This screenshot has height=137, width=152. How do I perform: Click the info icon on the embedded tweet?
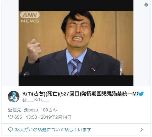pos(146,5)
